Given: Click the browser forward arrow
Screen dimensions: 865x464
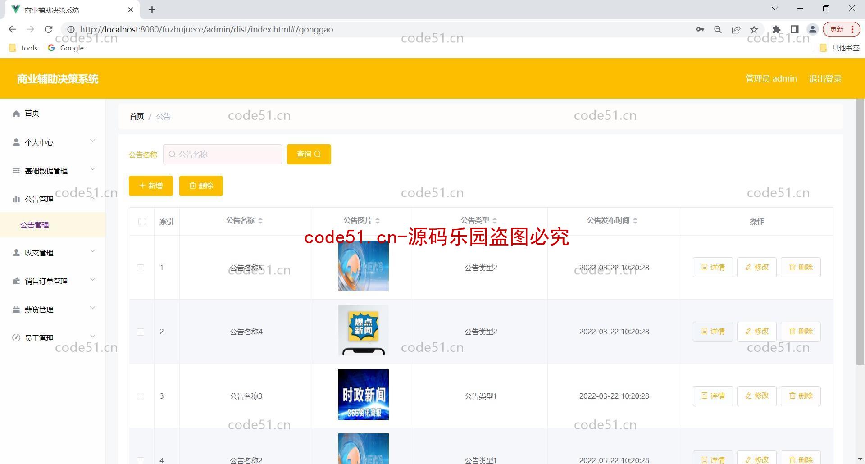Looking at the screenshot, I should (x=30, y=29).
